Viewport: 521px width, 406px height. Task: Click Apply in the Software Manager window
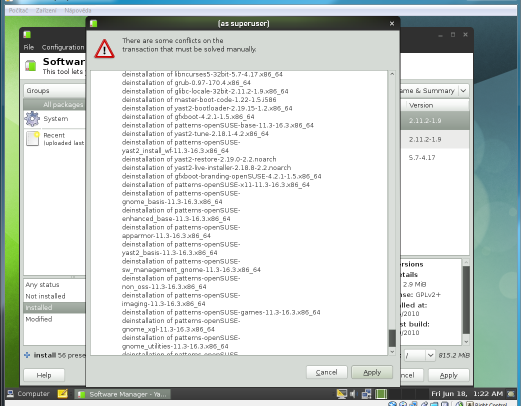pos(448,375)
